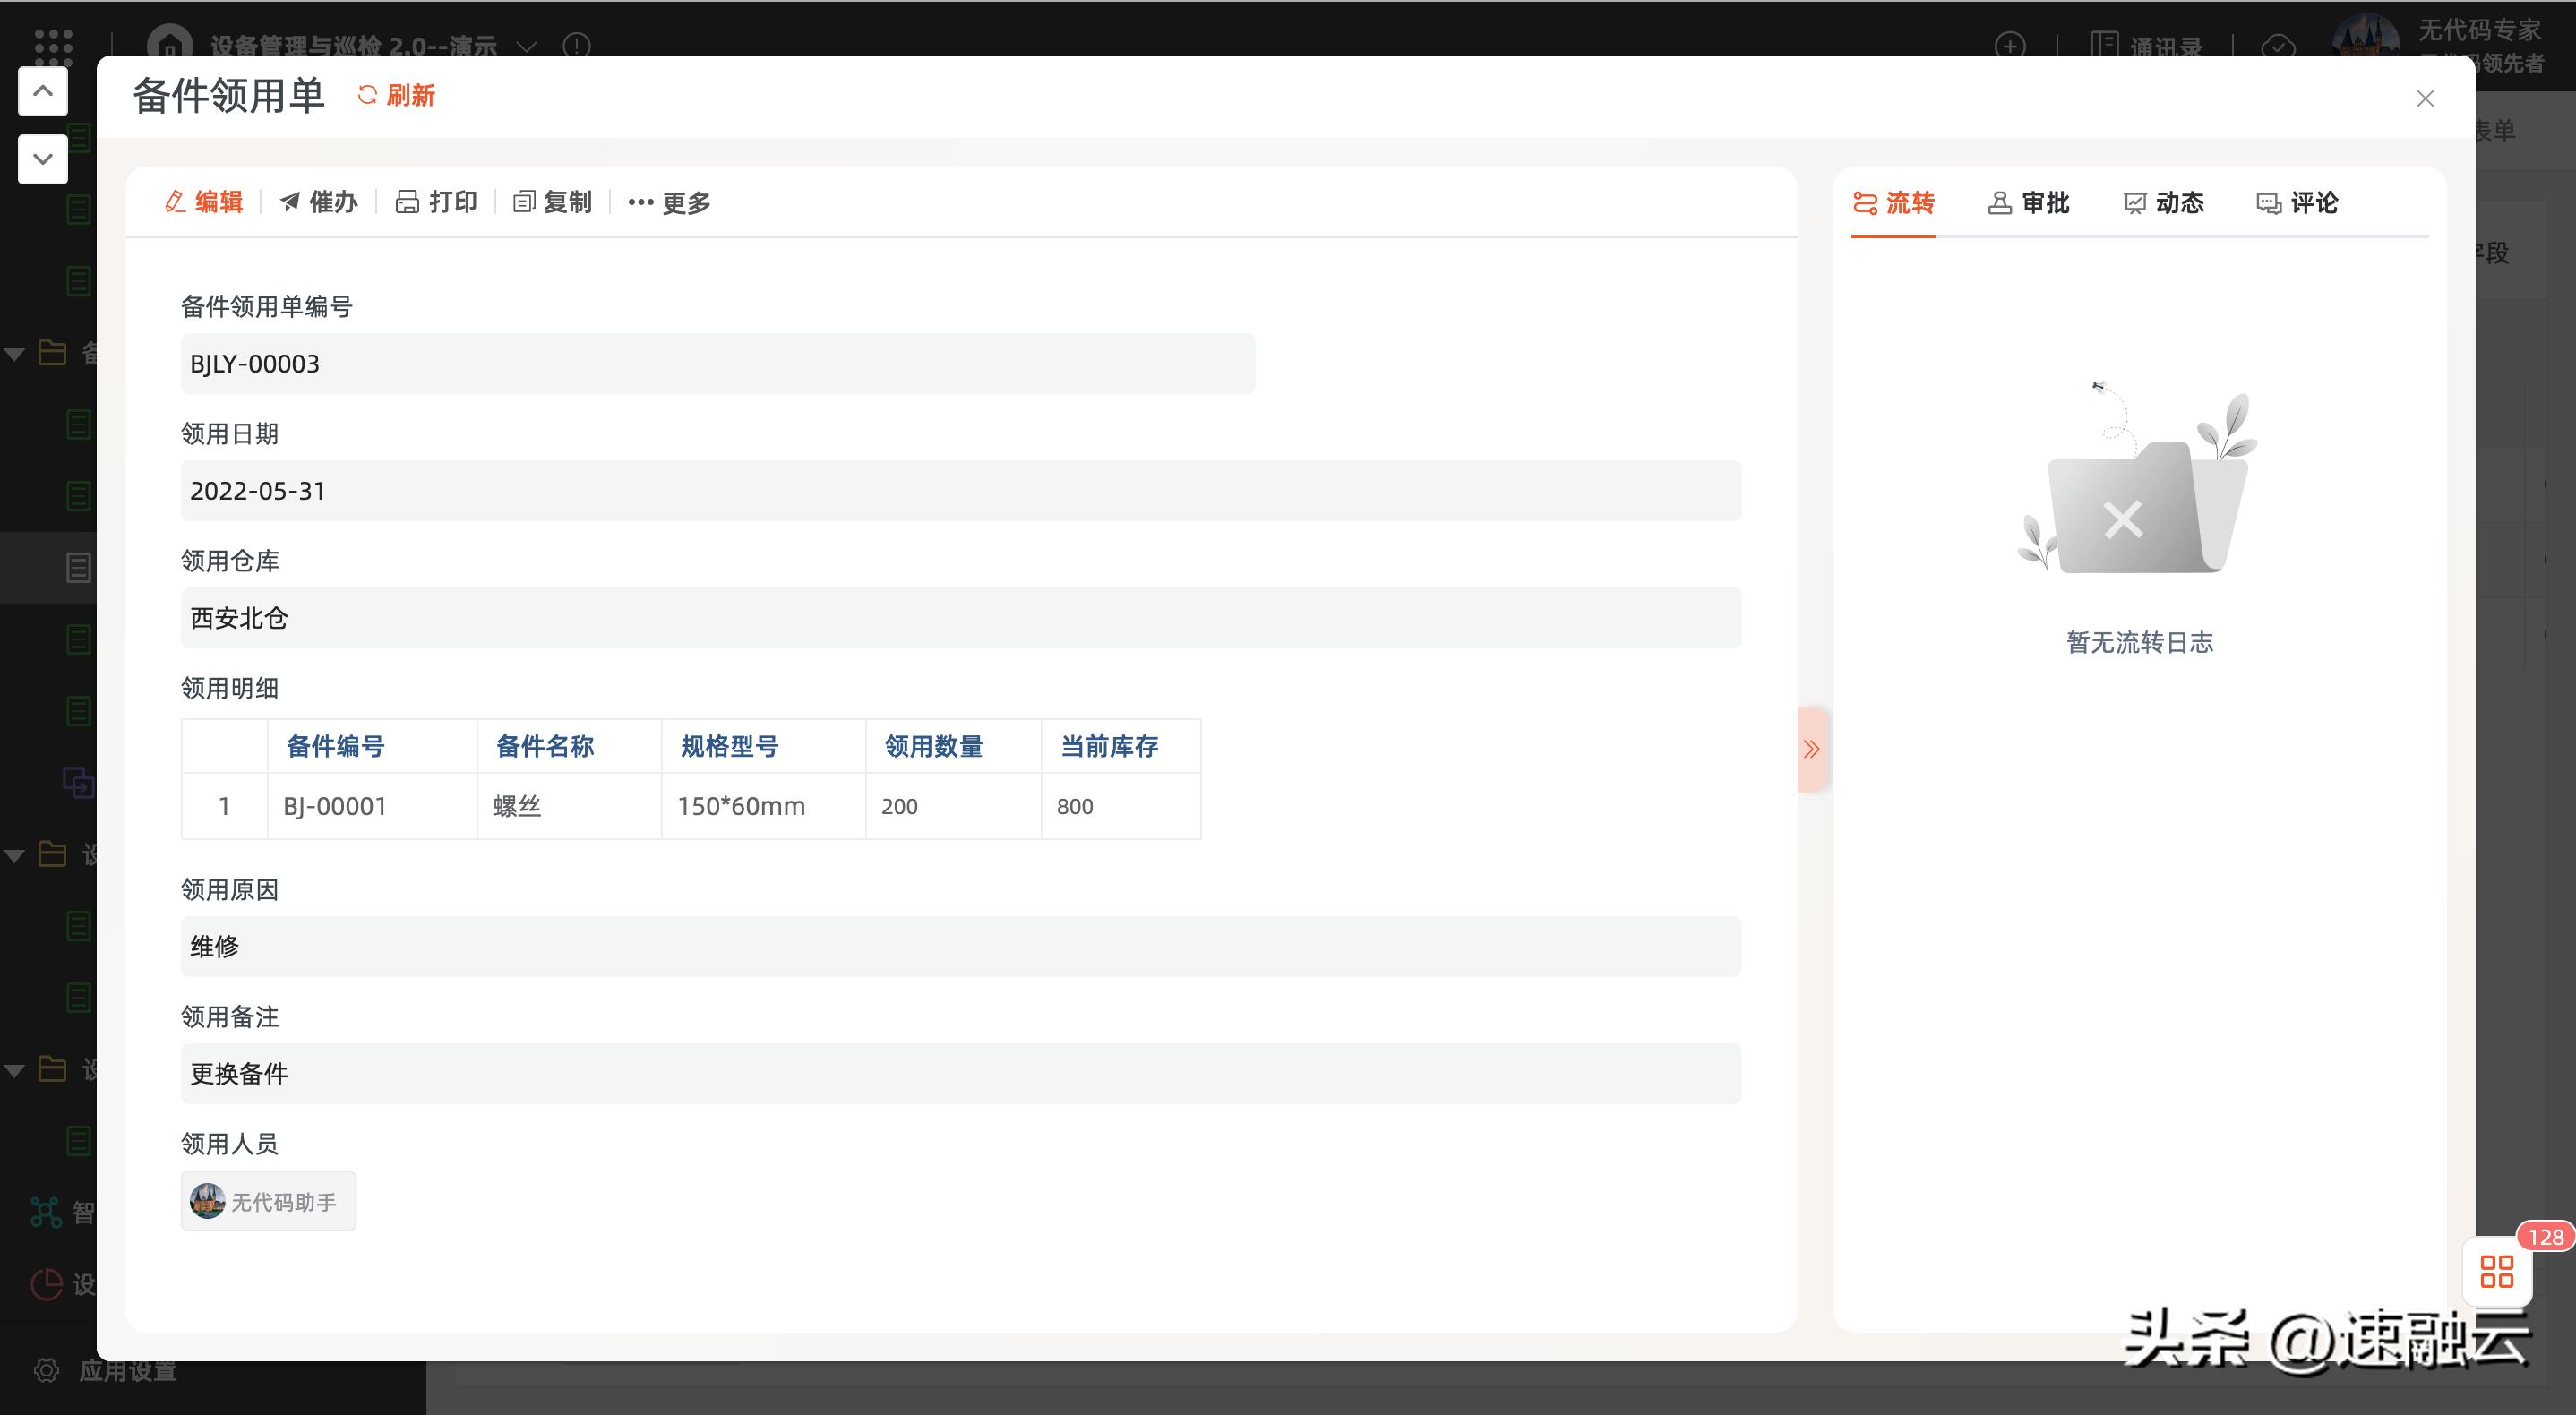Click the 催办 urge icon

point(318,201)
